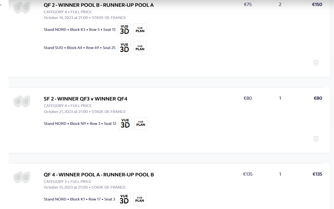The height and width of the screenshot is (209, 334).
Task: Delete the QF 2 tickets with trash icon
Action: 316,63
